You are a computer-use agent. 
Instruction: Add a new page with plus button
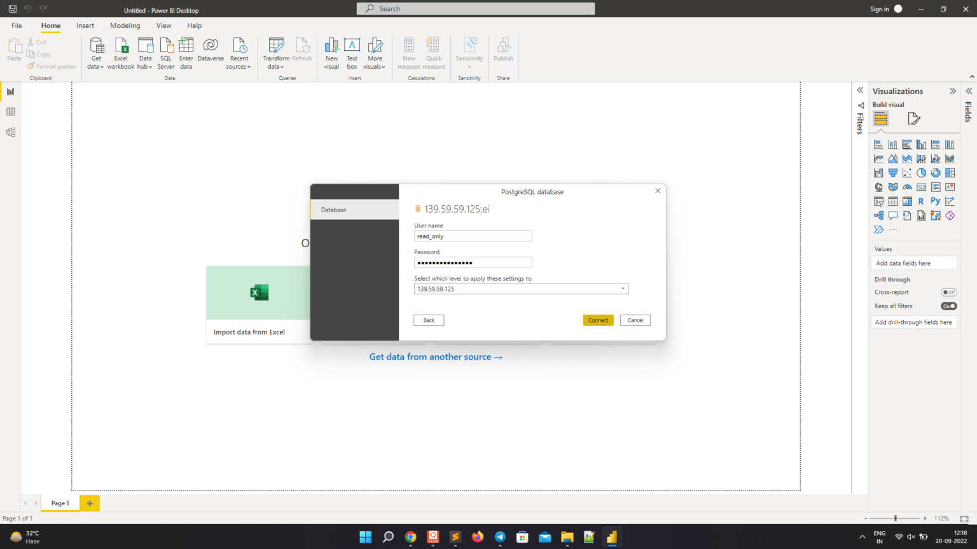click(x=90, y=503)
